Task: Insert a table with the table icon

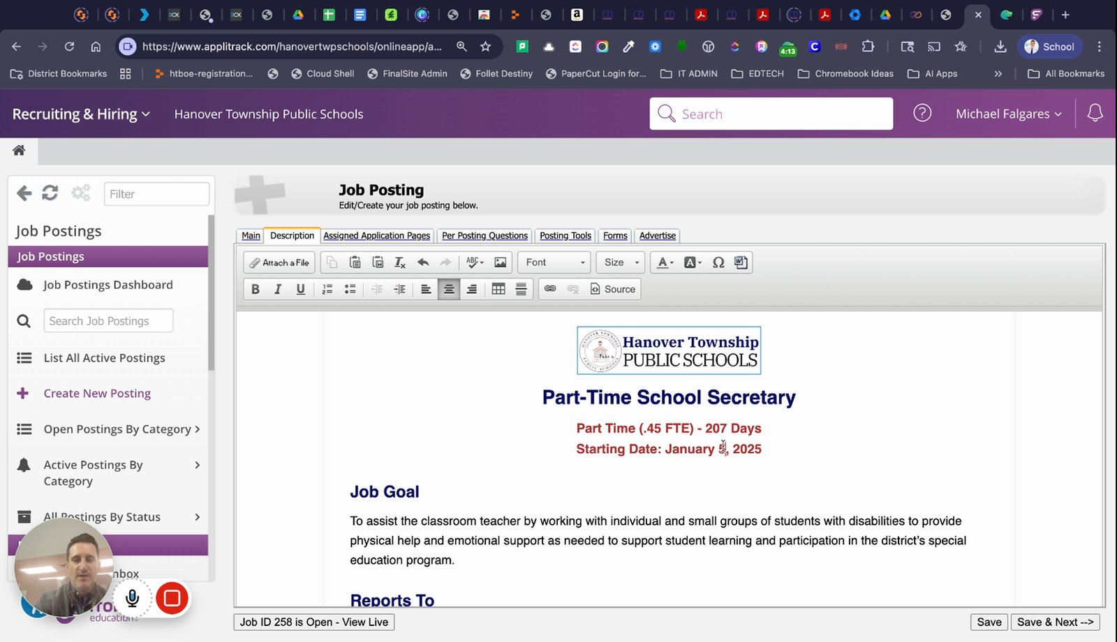Action: pos(498,289)
